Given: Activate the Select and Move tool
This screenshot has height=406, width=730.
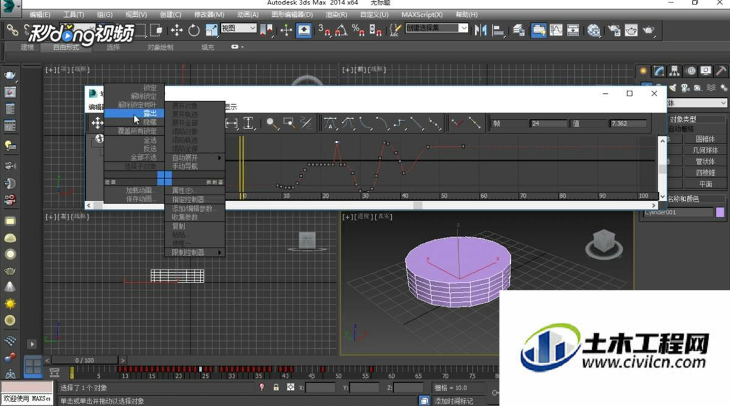Looking at the screenshot, I should (177, 29).
